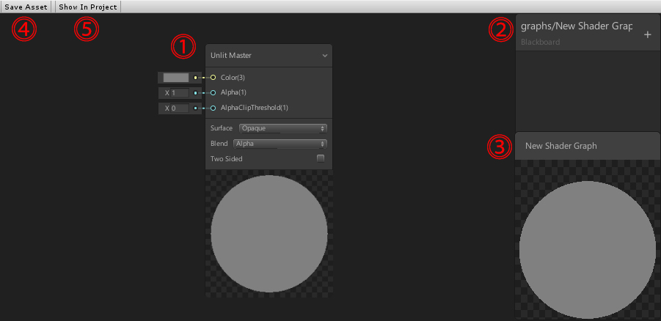Click the Two Sided label
The image size is (661, 321).
point(227,159)
